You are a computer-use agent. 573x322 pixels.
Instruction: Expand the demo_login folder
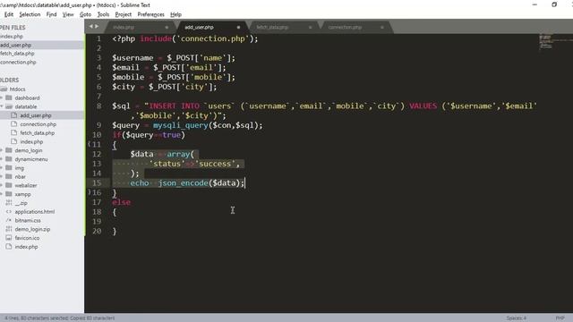click(x=2, y=150)
